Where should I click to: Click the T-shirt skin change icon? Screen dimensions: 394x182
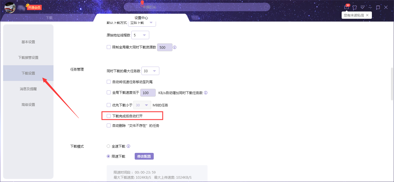(355, 7)
